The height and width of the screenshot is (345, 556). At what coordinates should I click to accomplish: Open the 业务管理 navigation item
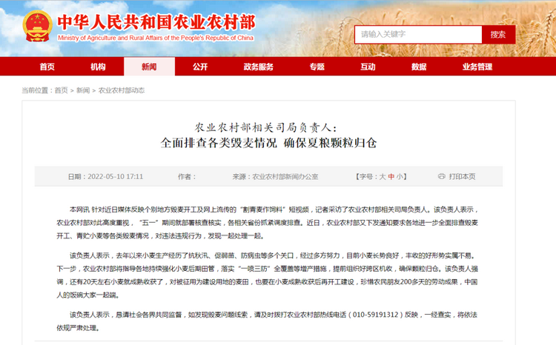tap(477, 67)
